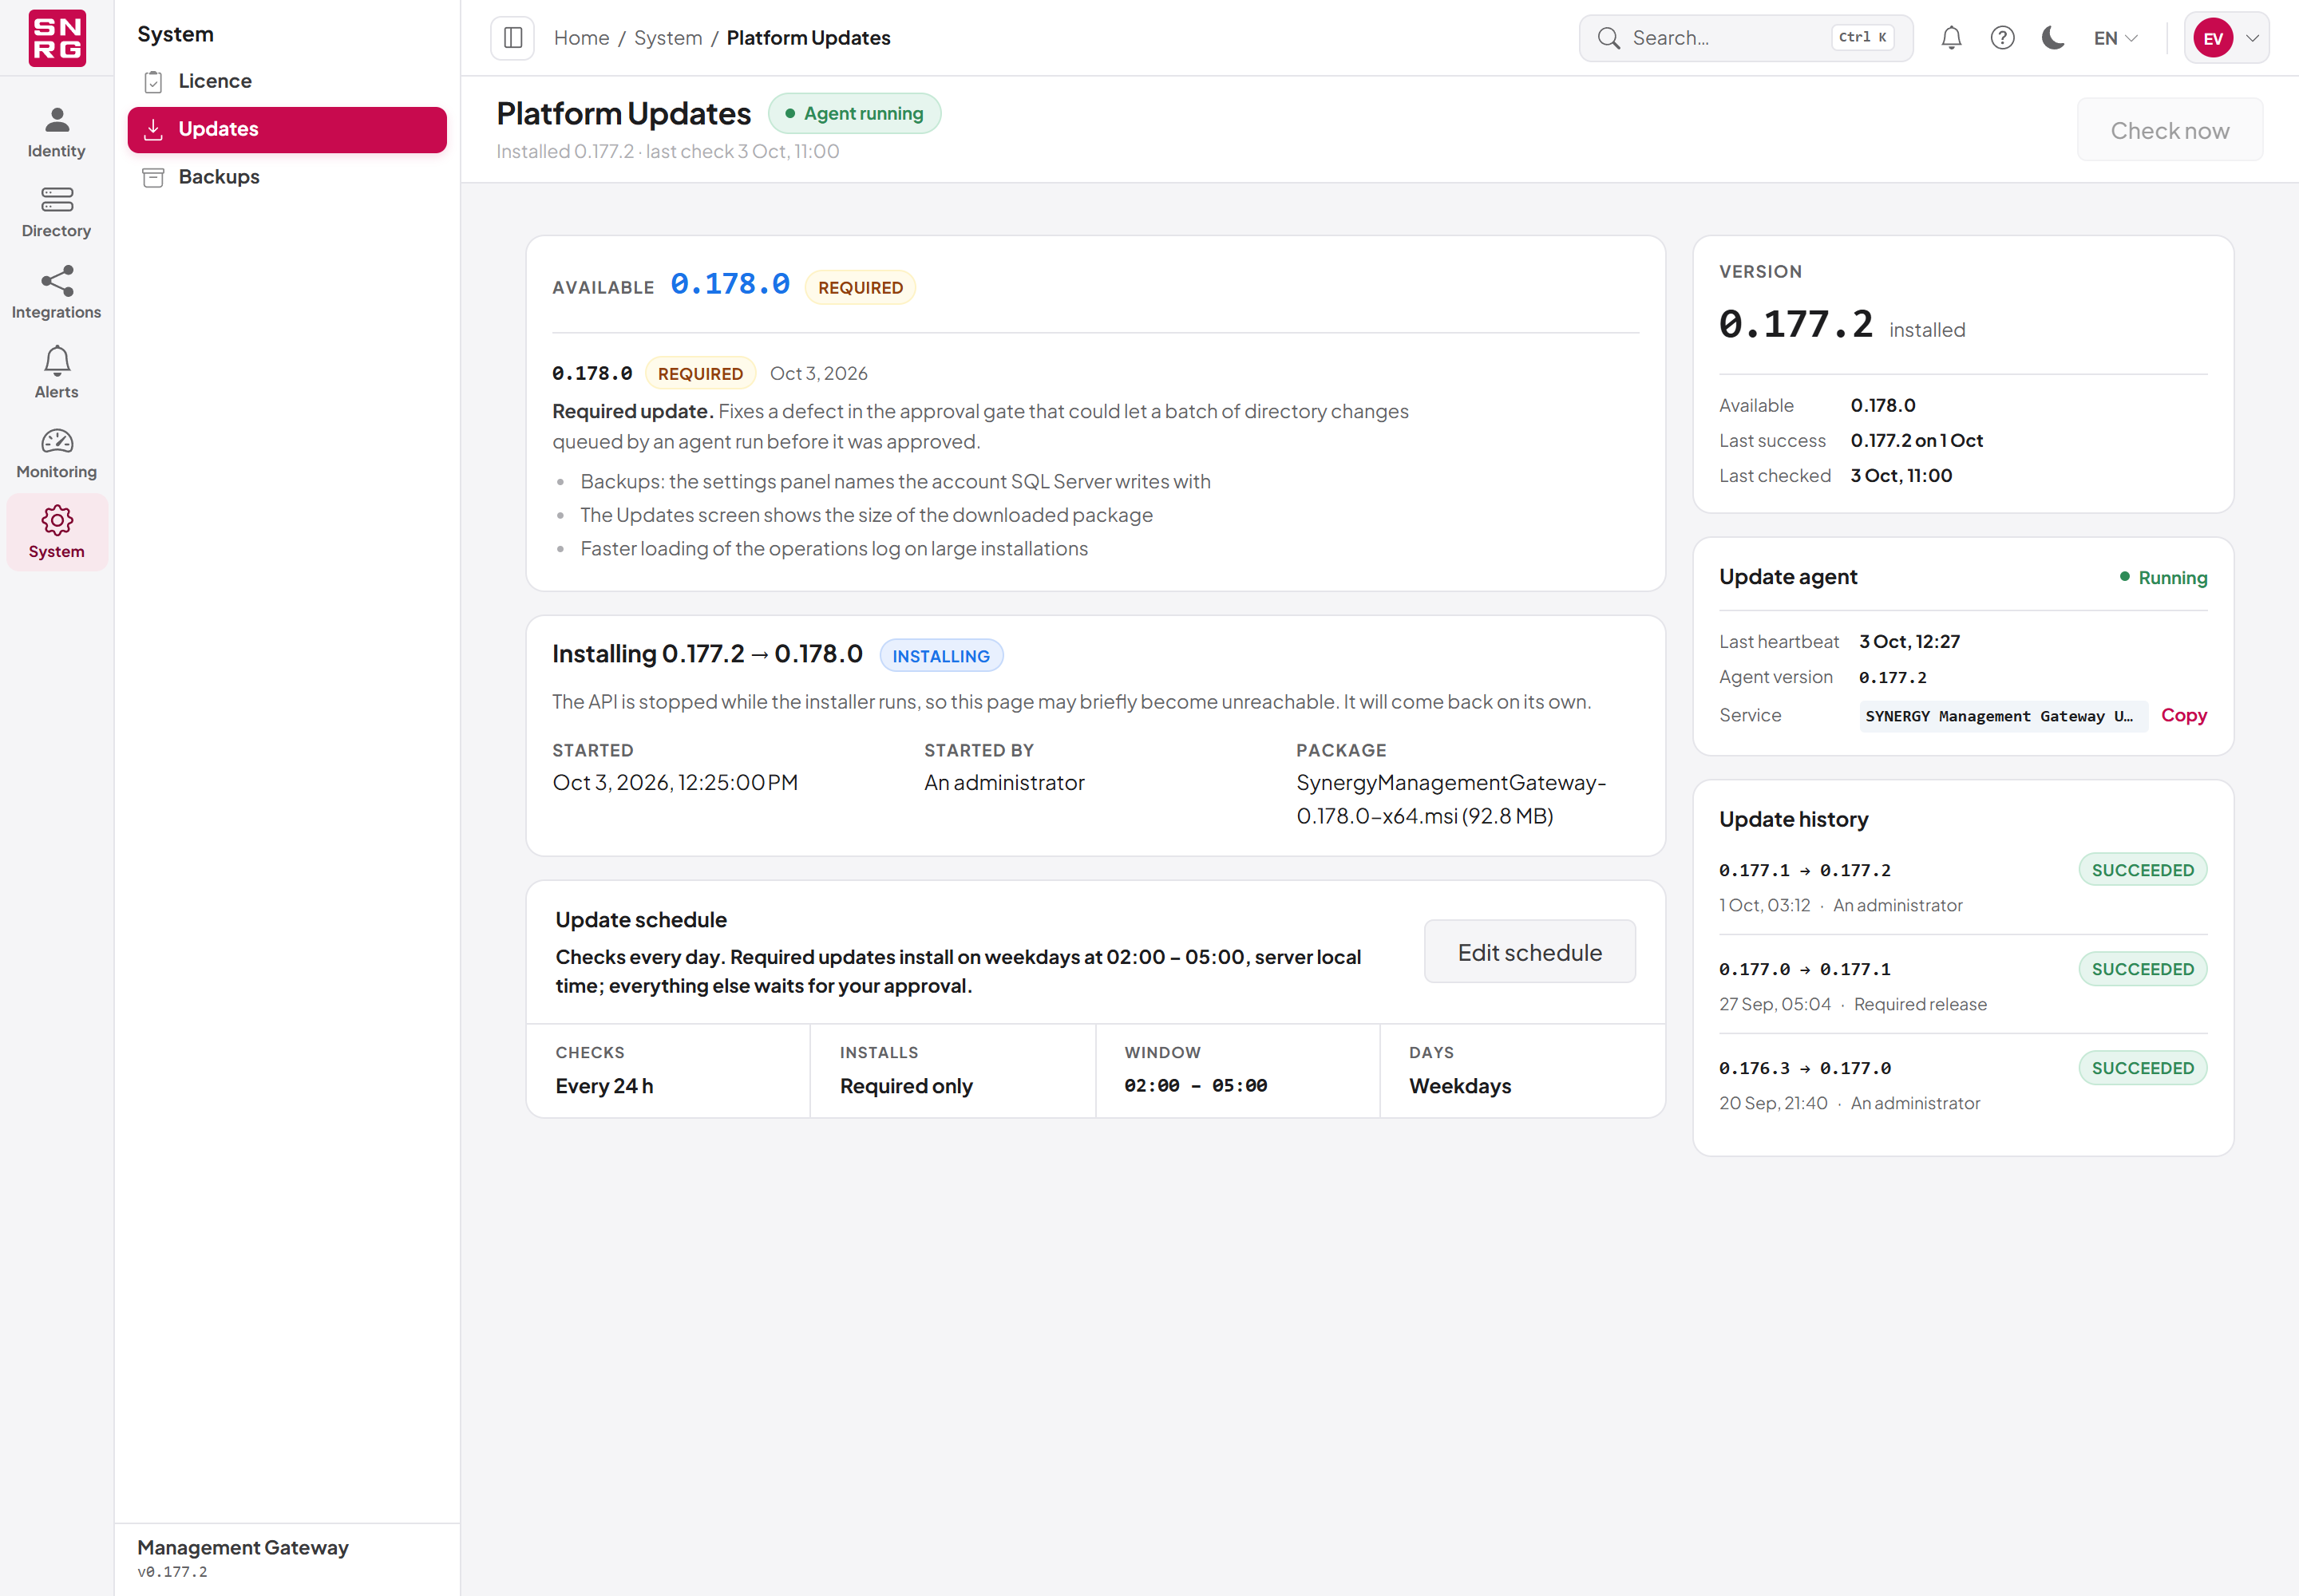Viewport: 2299px width, 1596px height.
Task: Toggle the sidebar panel icon
Action: coord(512,38)
